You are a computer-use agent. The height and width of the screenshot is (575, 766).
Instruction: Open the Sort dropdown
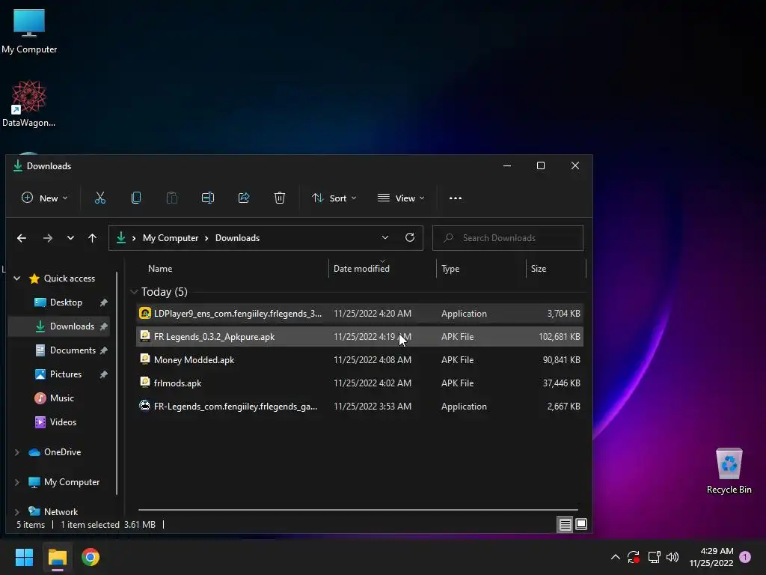(334, 198)
